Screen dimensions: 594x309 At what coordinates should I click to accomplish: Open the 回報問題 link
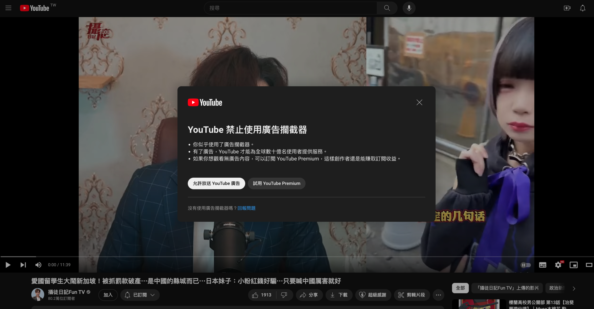[247, 208]
